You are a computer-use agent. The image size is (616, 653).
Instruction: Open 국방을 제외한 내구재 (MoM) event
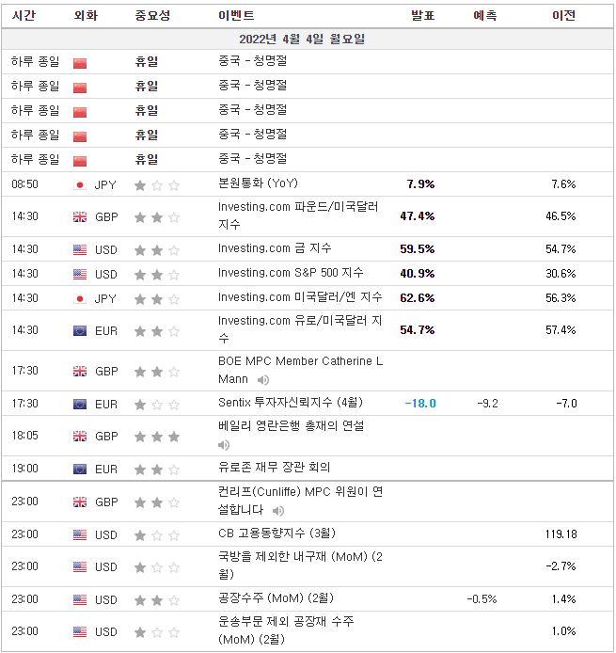(301, 565)
